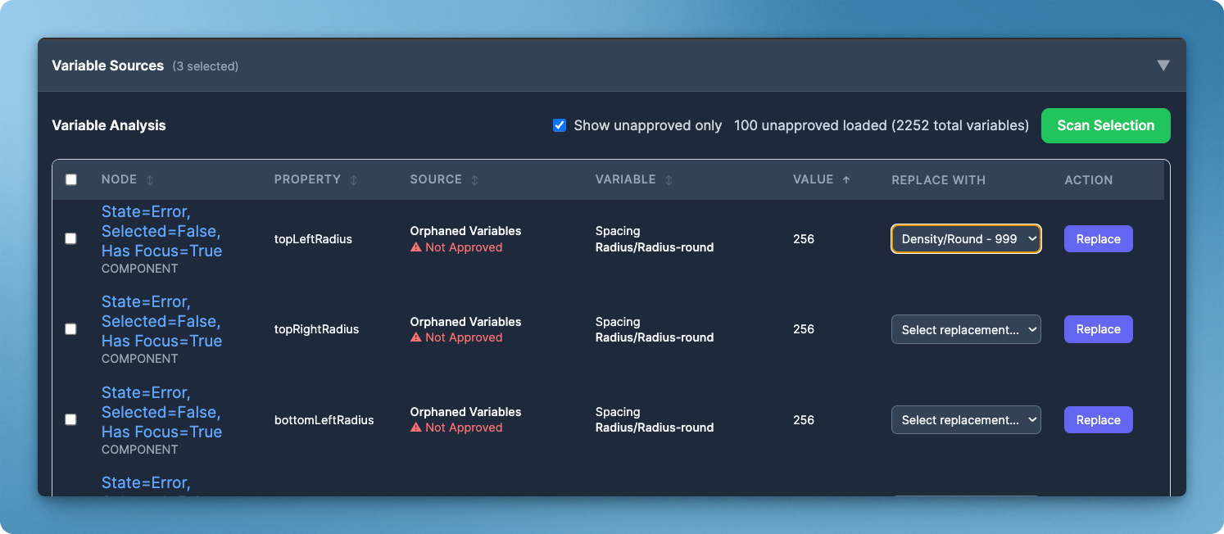
Task: Check the select-all checkbox in table header
Action: [x=71, y=179]
